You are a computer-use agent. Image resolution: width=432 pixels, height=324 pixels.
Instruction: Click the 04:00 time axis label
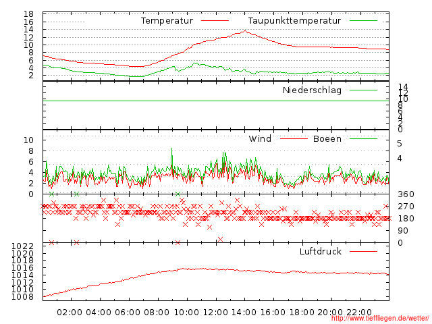[x=99, y=313]
